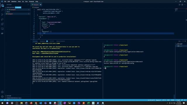Click the remote window indicator in the status bar

point(1,100)
